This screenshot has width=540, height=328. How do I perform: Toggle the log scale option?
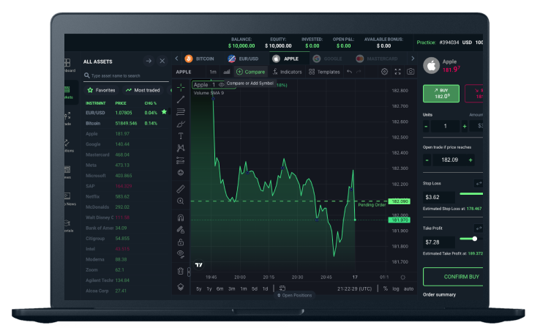coord(397,288)
